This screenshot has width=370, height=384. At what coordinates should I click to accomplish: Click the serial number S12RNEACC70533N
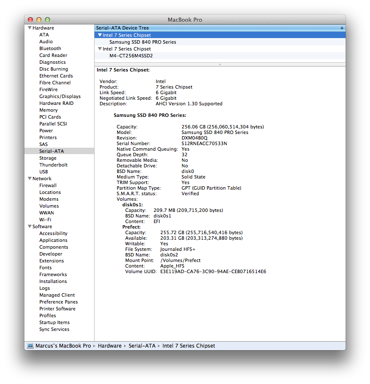coord(204,143)
